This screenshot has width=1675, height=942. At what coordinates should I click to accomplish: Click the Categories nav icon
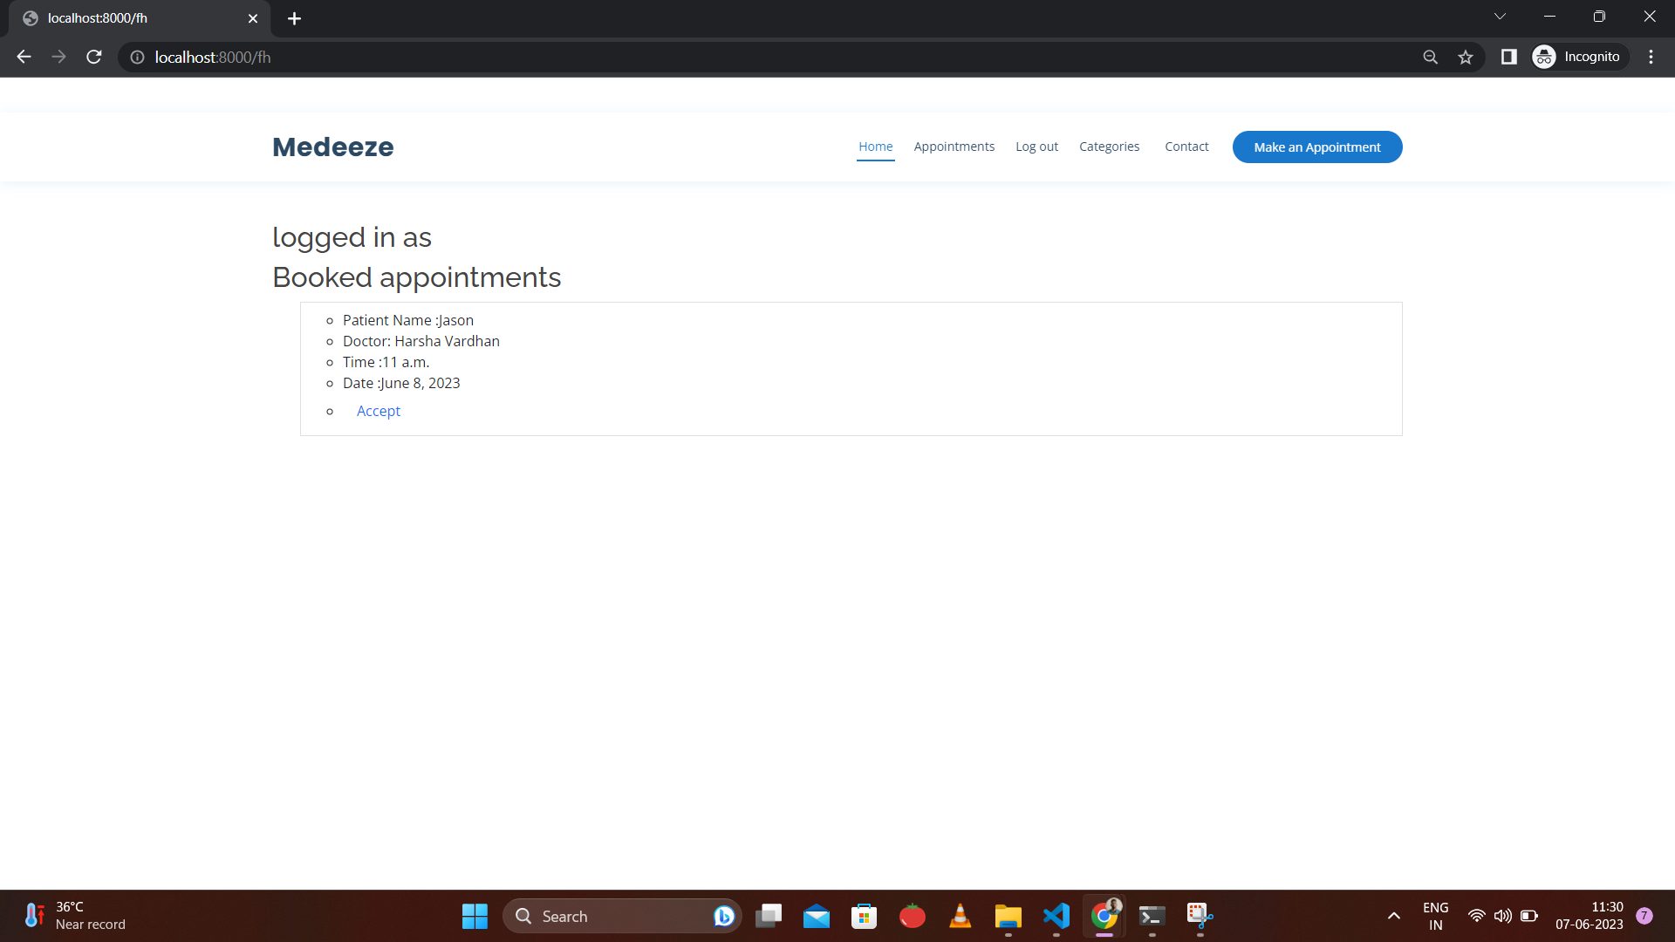point(1109,146)
